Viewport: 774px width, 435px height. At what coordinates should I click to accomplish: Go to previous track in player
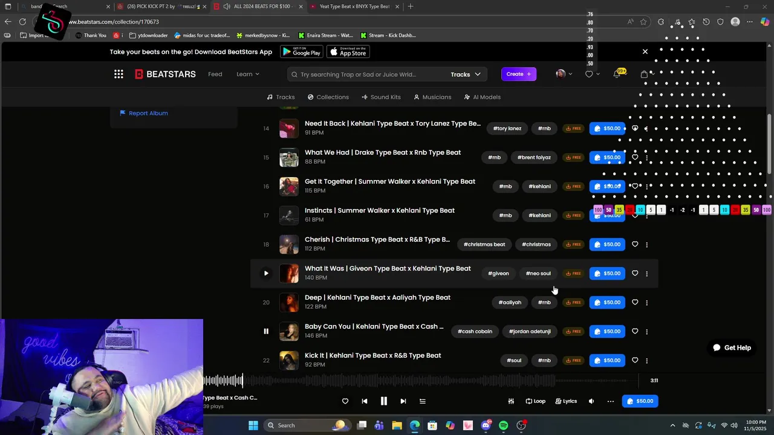365,401
